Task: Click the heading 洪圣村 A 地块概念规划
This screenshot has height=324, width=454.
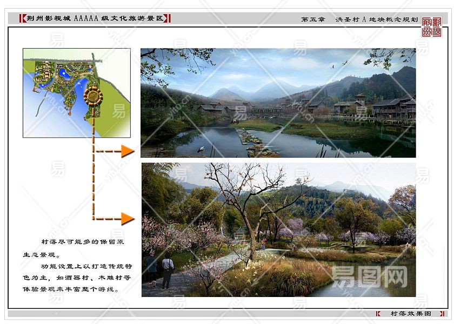Action: (x=376, y=19)
